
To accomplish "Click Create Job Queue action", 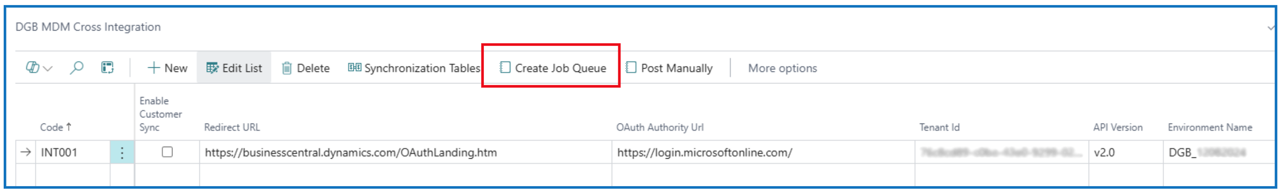I will (553, 68).
